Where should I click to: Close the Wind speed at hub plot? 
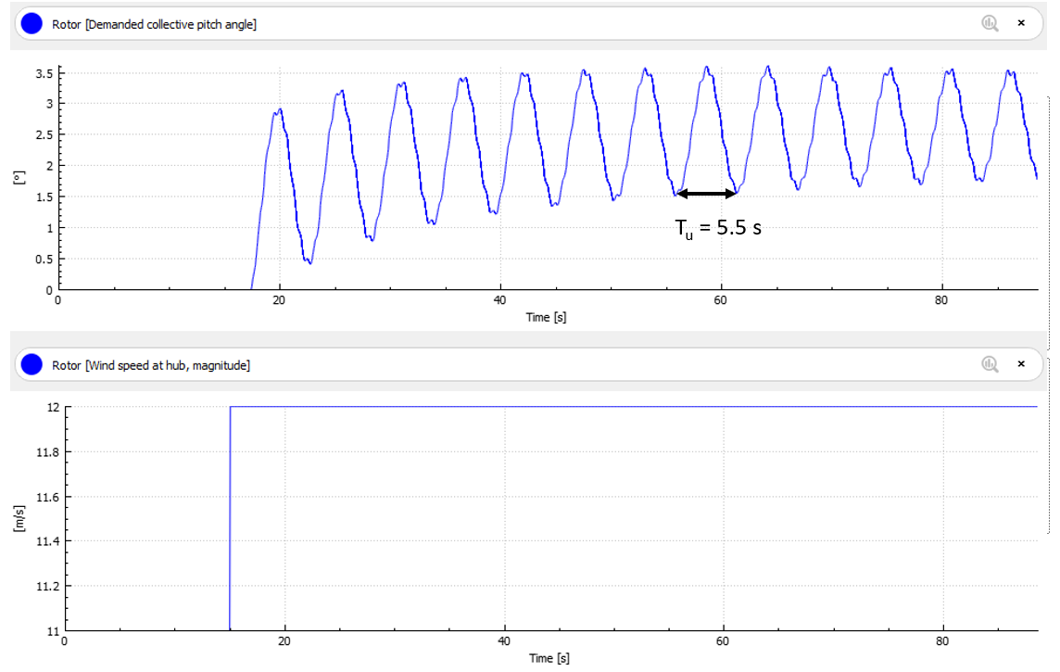coord(1021,364)
